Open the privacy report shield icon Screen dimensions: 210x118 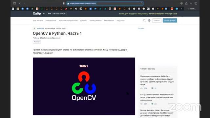[x=64, y=3]
